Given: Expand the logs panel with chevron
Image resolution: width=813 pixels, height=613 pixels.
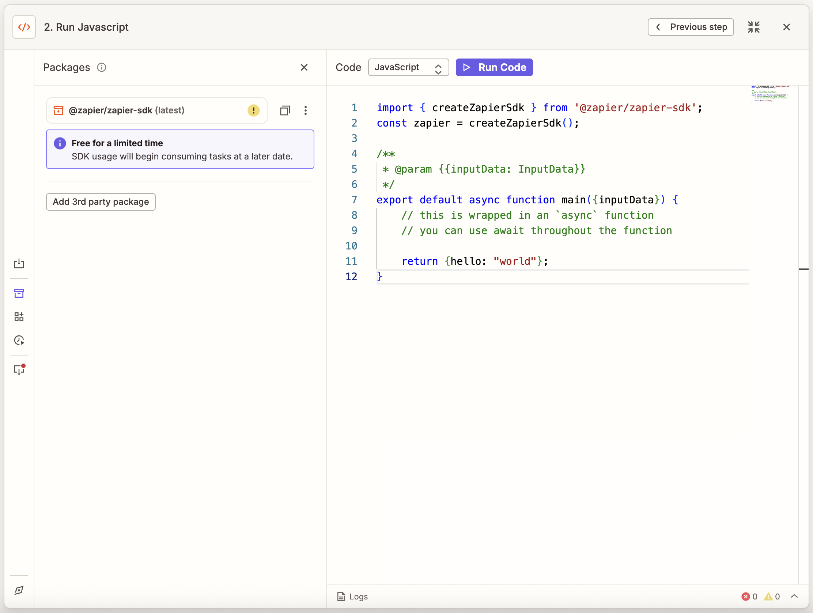Looking at the screenshot, I should (794, 597).
